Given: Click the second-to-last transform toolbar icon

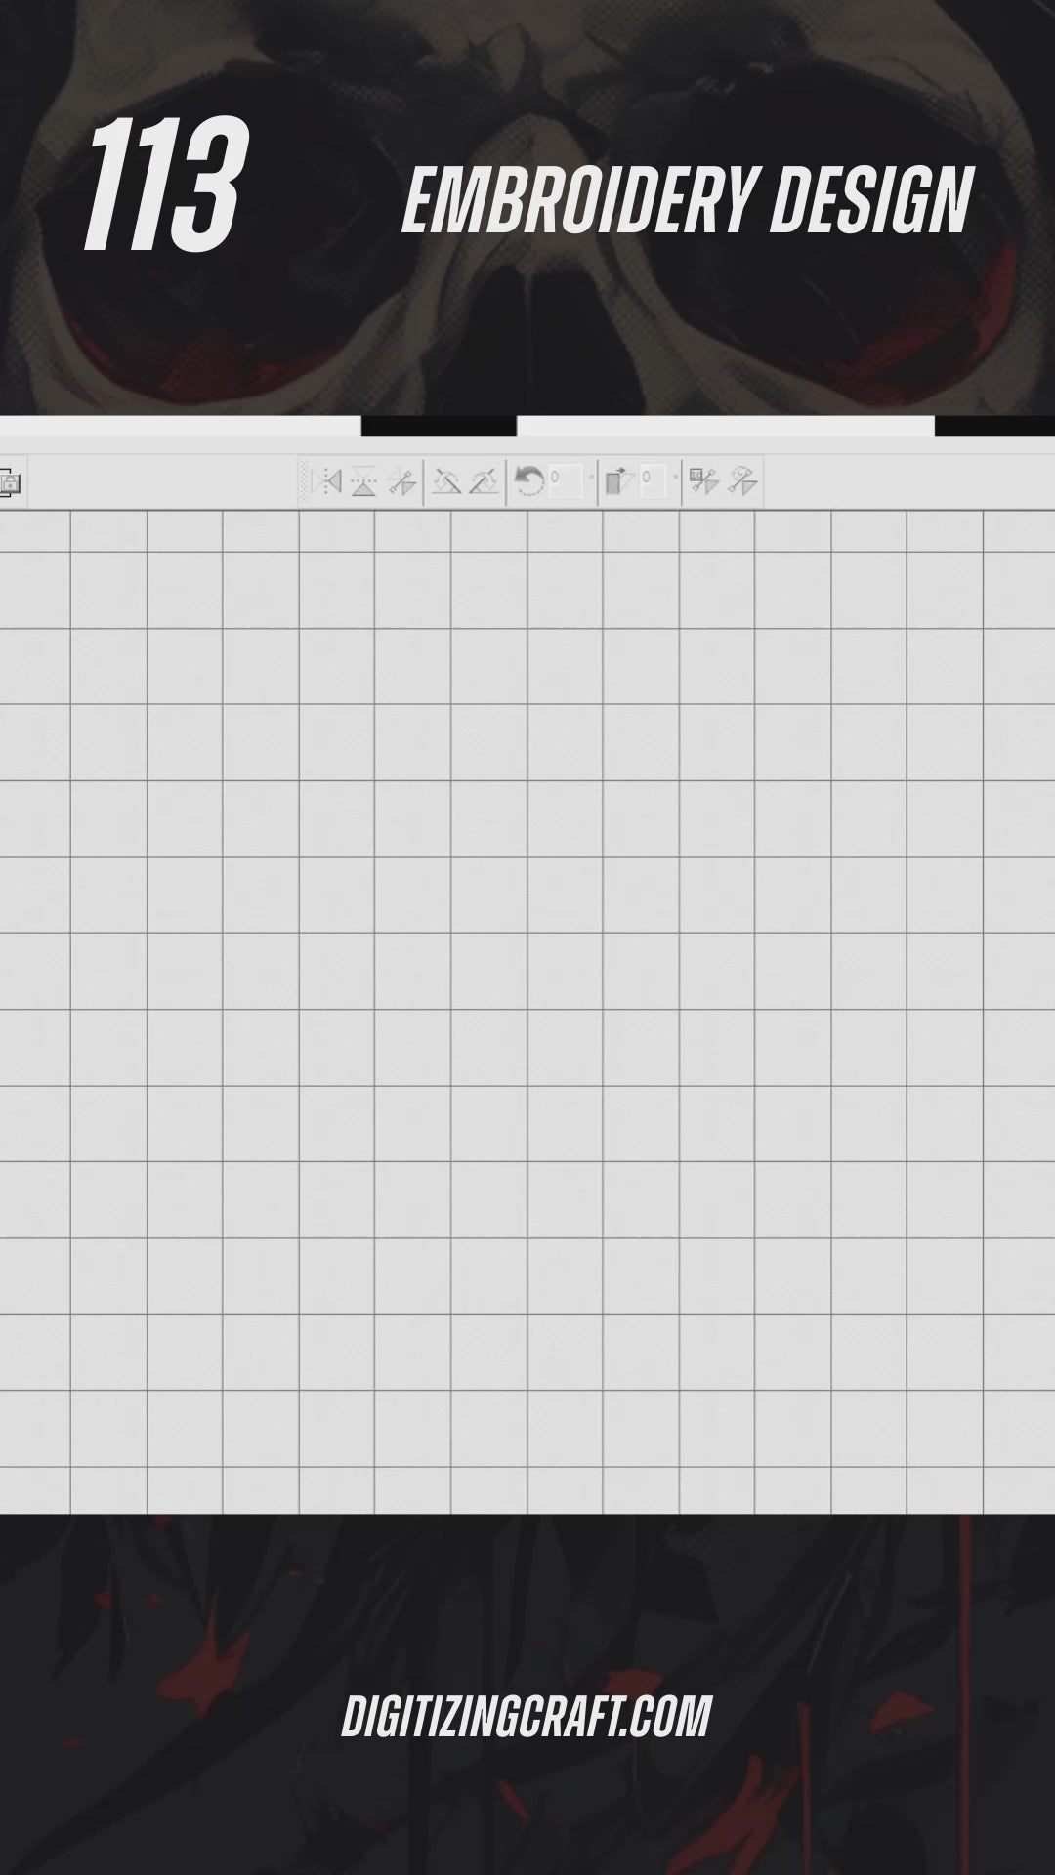Looking at the screenshot, I should [703, 481].
